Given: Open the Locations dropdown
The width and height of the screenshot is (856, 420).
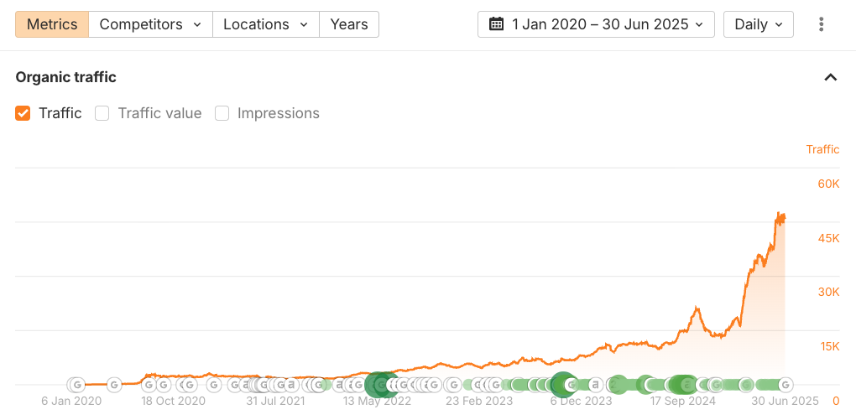Looking at the screenshot, I should click(266, 24).
